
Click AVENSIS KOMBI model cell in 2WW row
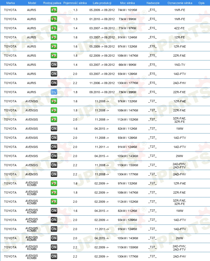pyautogui.click(x=32, y=238)
